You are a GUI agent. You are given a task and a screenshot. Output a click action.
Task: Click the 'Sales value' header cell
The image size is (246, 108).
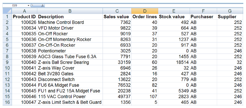pyautogui.click(x=117, y=16)
